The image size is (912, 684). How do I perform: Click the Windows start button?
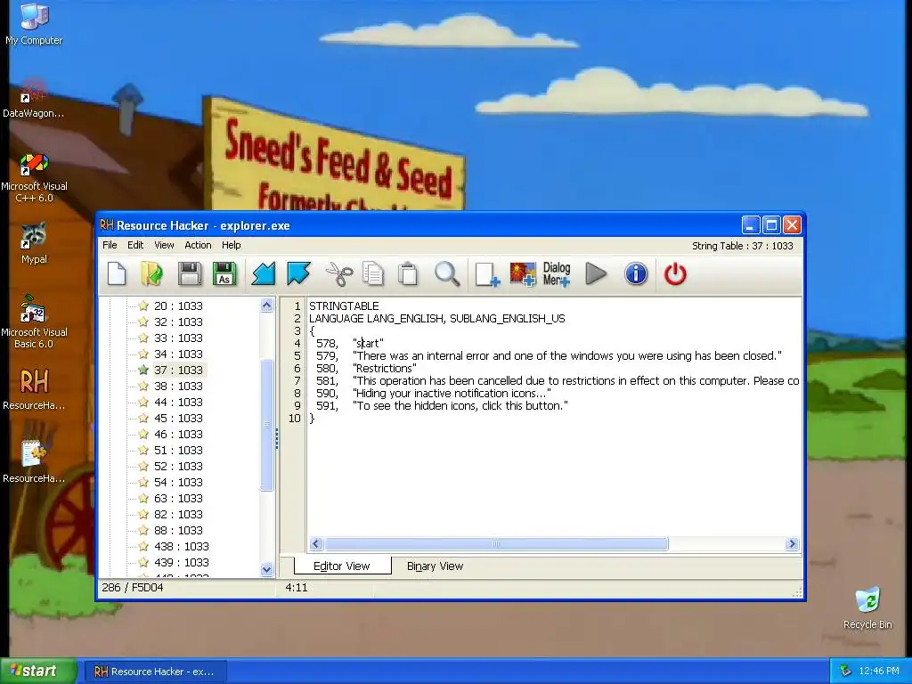coord(38,671)
